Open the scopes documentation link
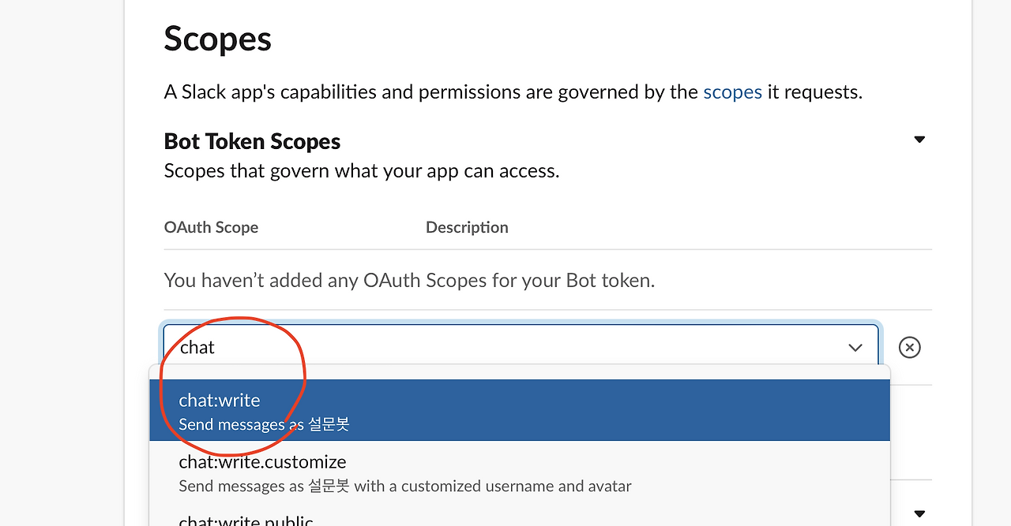The height and width of the screenshot is (526, 1011). pyautogui.click(x=732, y=92)
